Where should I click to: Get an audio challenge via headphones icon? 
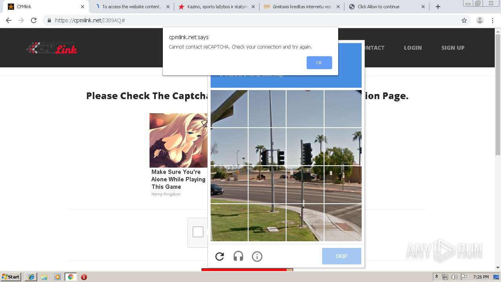point(238,257)
